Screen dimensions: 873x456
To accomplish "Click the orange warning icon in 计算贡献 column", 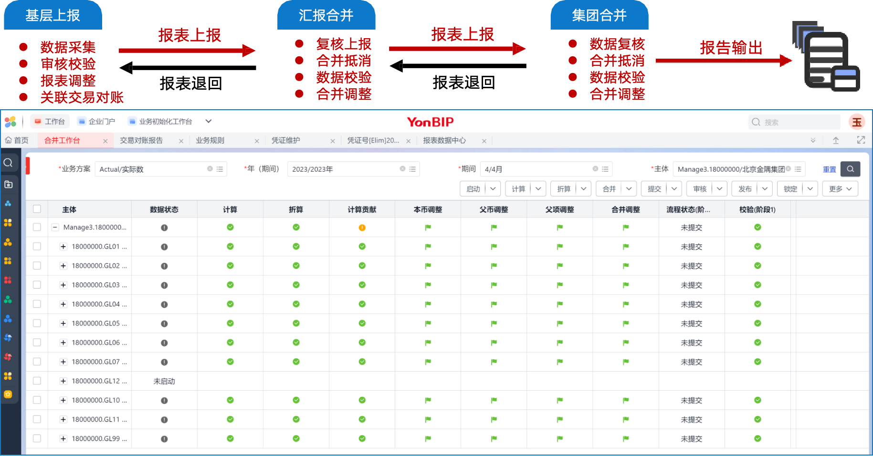I will (362, 228).
